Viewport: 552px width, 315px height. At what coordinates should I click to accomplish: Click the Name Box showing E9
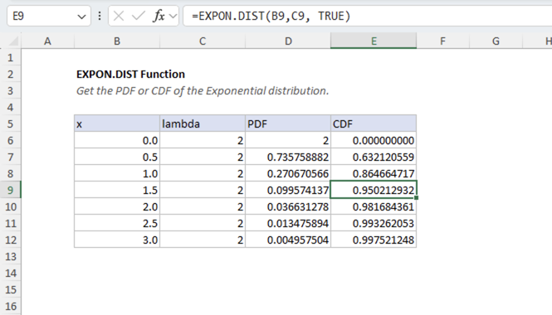click(x=49, y=17)
